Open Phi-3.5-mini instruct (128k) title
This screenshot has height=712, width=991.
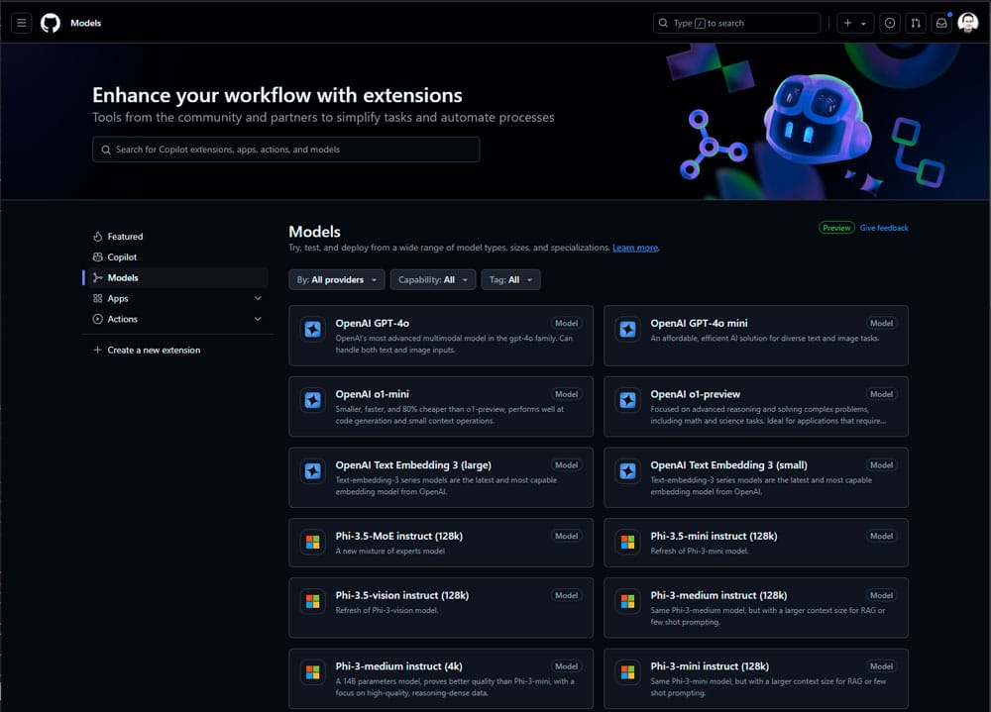[714, 536]
